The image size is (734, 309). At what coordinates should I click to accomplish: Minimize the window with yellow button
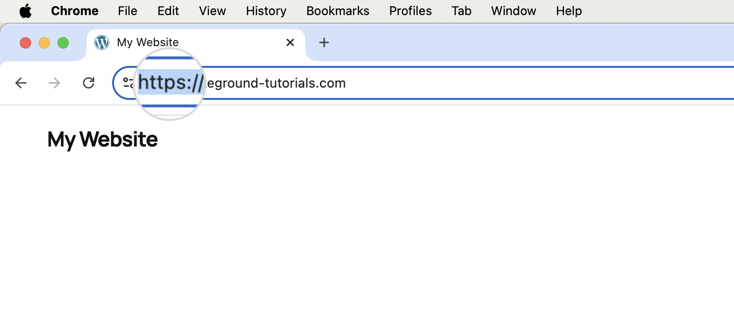click(x=44, y=43)
